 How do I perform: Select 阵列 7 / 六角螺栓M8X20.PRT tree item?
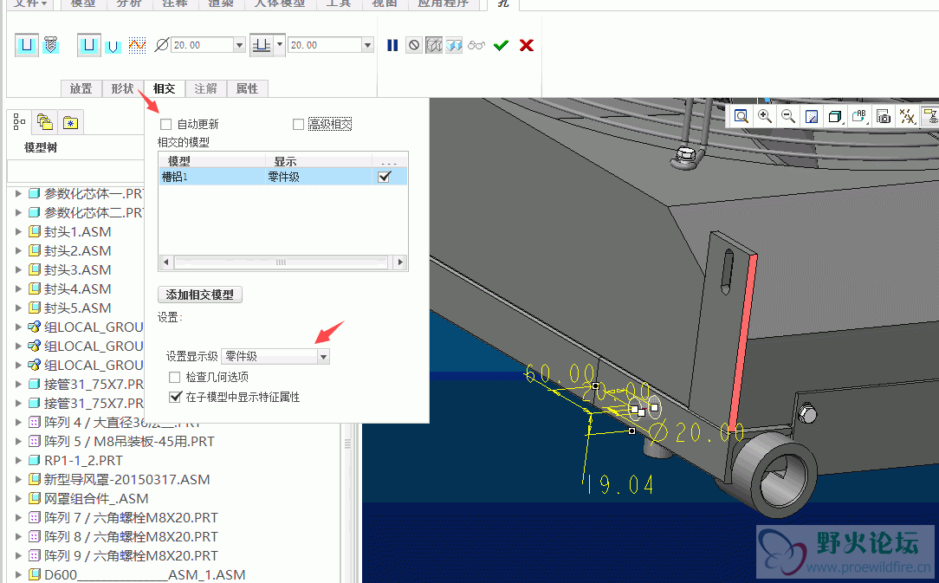click(131, 517)
